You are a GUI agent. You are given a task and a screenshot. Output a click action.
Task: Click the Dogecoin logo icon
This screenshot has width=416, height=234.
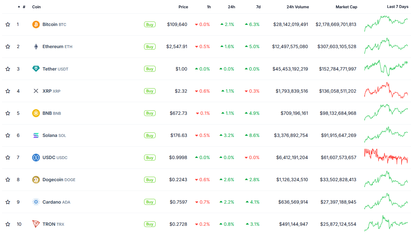(36, 180)
